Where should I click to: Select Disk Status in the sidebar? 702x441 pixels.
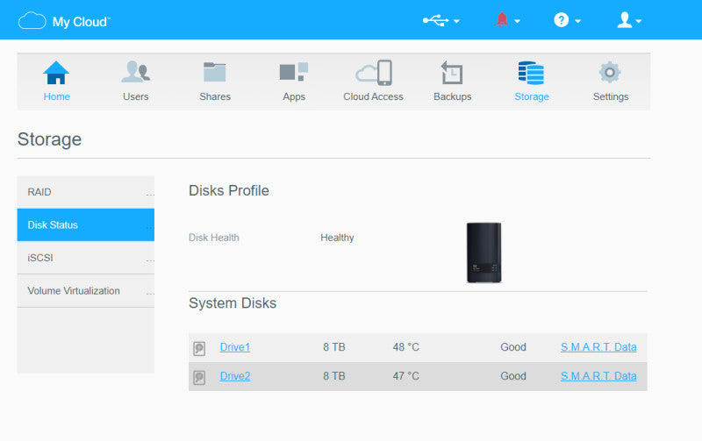click(x=85, y=225)
